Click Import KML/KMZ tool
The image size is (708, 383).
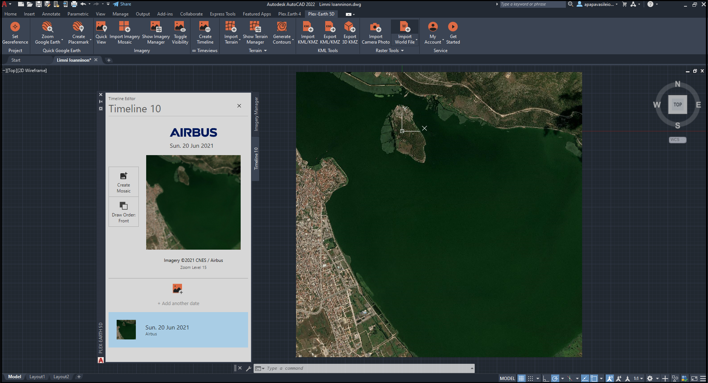click(x=307, y=33)
